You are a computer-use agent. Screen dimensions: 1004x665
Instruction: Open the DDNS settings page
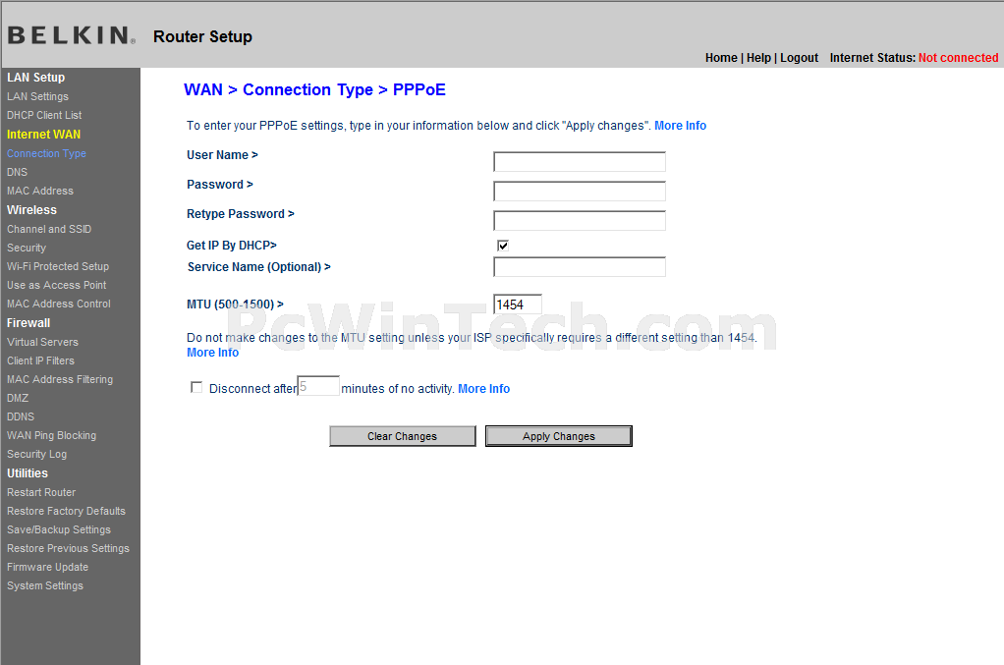point(21,416)
